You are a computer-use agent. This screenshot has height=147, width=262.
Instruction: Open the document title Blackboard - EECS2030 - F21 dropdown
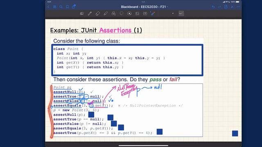(x=144, y=7)
